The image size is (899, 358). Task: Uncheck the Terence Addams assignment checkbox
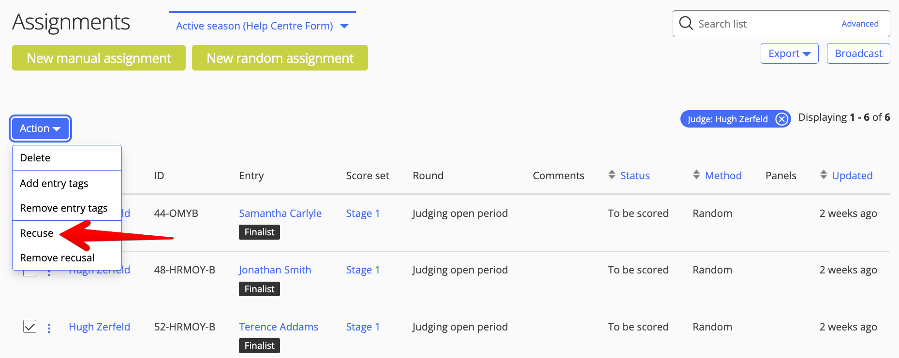(x=30, y=327)
